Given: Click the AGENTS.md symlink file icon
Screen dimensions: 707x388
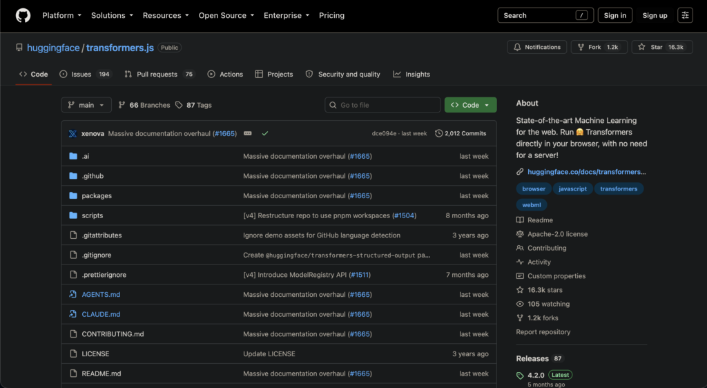Looking at the screenshot, I should coord(73,294).
